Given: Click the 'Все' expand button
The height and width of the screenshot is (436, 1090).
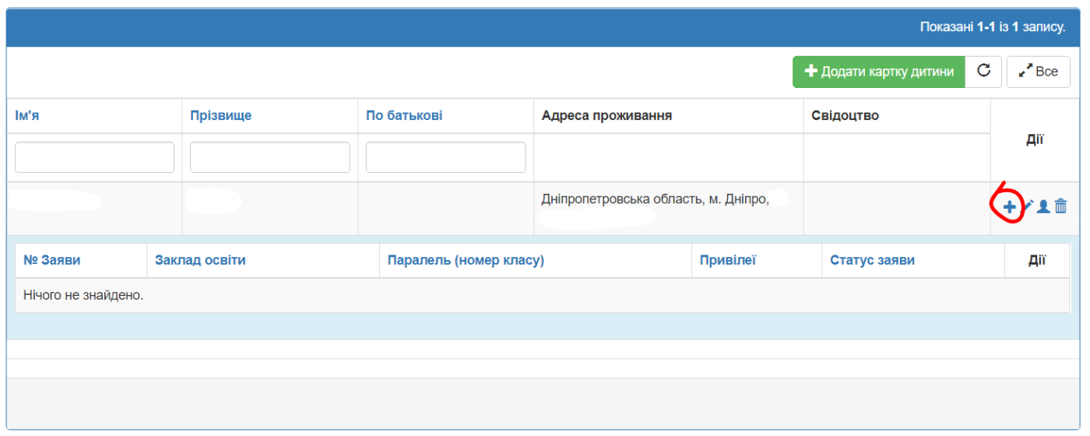Looking at the screenshot, I should [1039, 72].
